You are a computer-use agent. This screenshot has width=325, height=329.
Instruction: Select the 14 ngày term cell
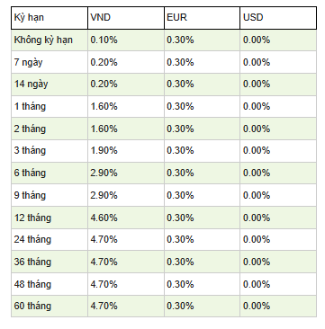coord(50,84)
